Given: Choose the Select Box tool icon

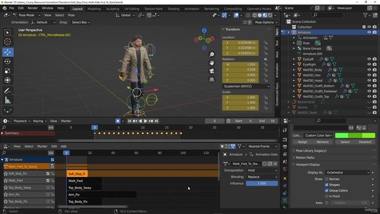Looking at the screenshot, I should (x=8, y=33).
